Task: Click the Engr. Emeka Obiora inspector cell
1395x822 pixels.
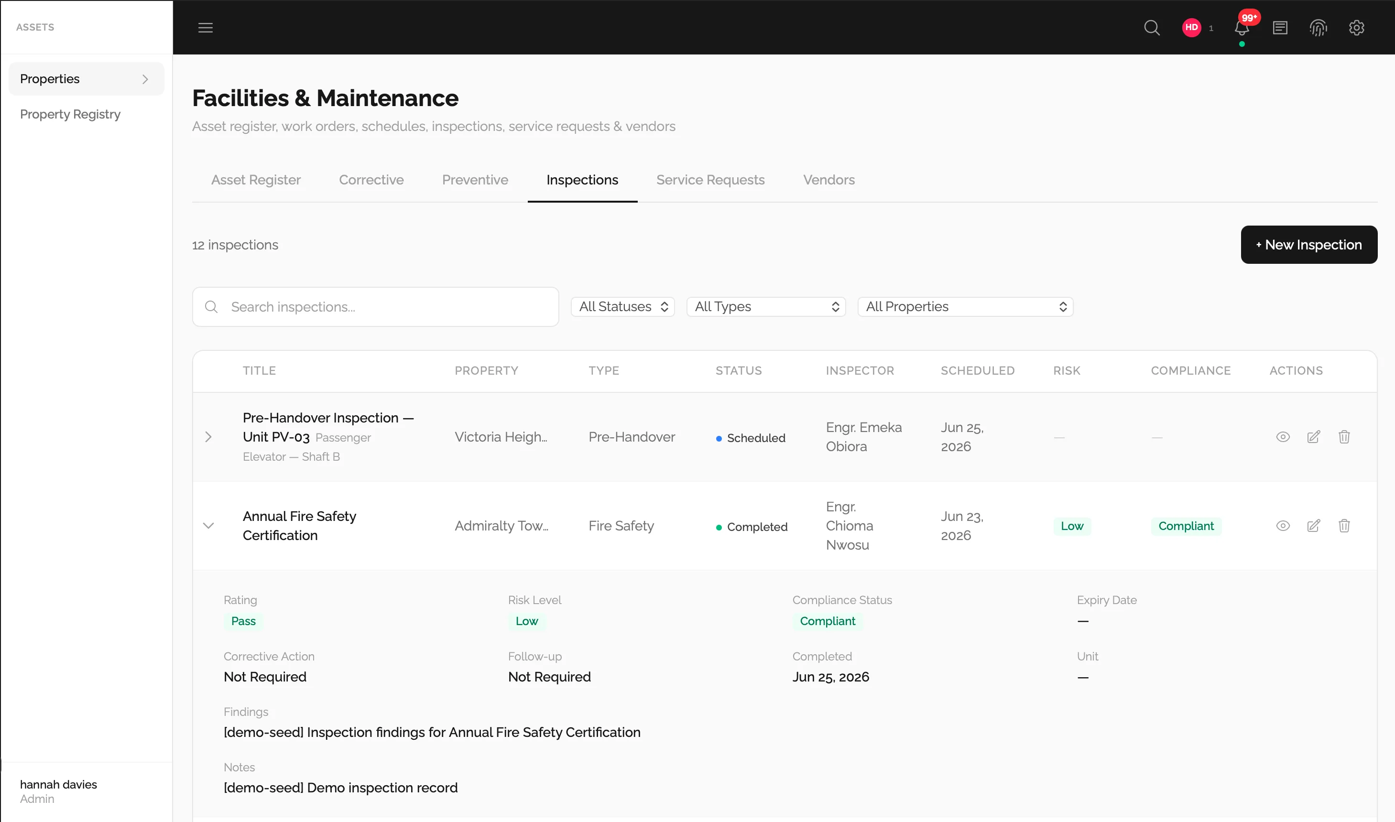Action: tap(864, 437)
